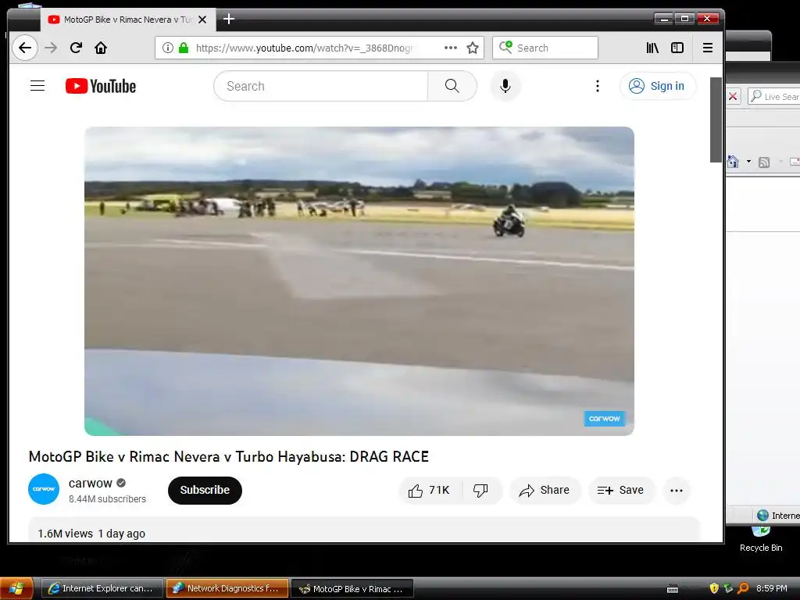Bookmark this page with the star icon
This screenshot has width=800, height=600.
(x=473, y=48)
